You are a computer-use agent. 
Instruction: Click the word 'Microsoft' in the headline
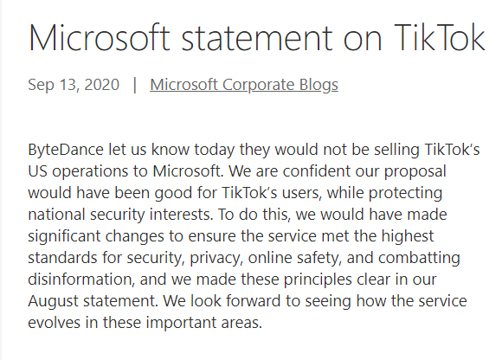[99, 38]
